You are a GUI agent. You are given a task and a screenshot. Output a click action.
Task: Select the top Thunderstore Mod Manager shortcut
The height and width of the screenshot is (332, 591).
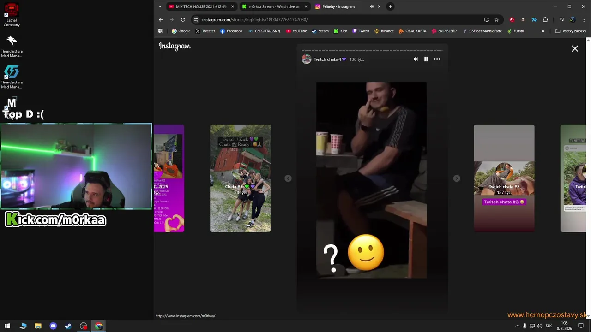pyautogui.click(x=12, y=46)
